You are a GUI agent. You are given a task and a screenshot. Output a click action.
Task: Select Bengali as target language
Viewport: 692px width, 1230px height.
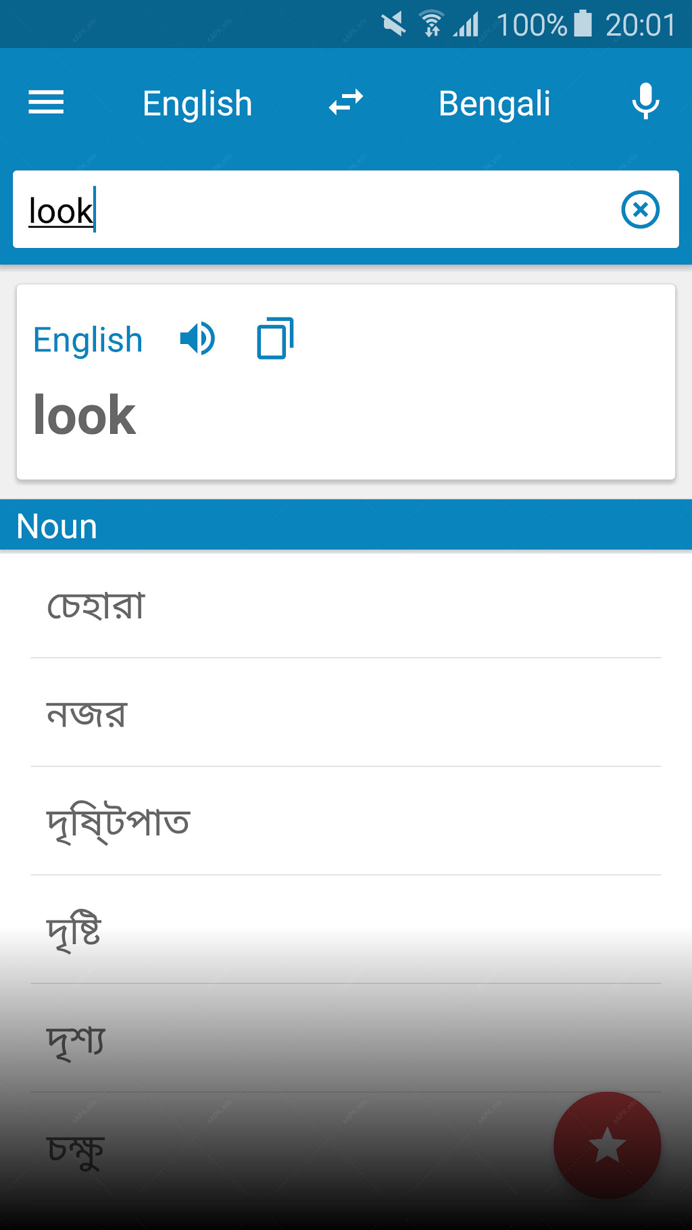tap(495, 103)
